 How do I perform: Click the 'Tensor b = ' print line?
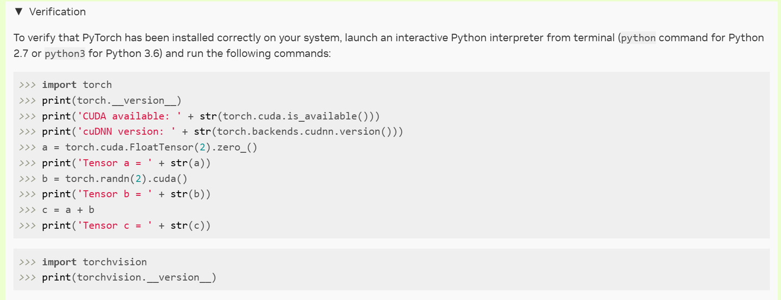[126, 194]
